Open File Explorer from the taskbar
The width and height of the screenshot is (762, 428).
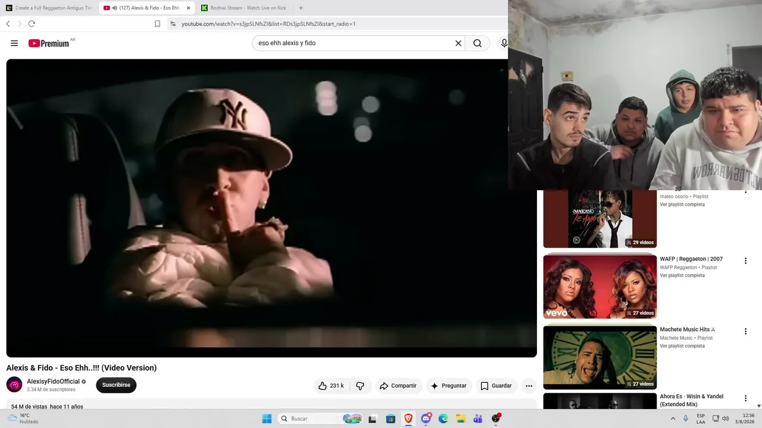point(461,418)
